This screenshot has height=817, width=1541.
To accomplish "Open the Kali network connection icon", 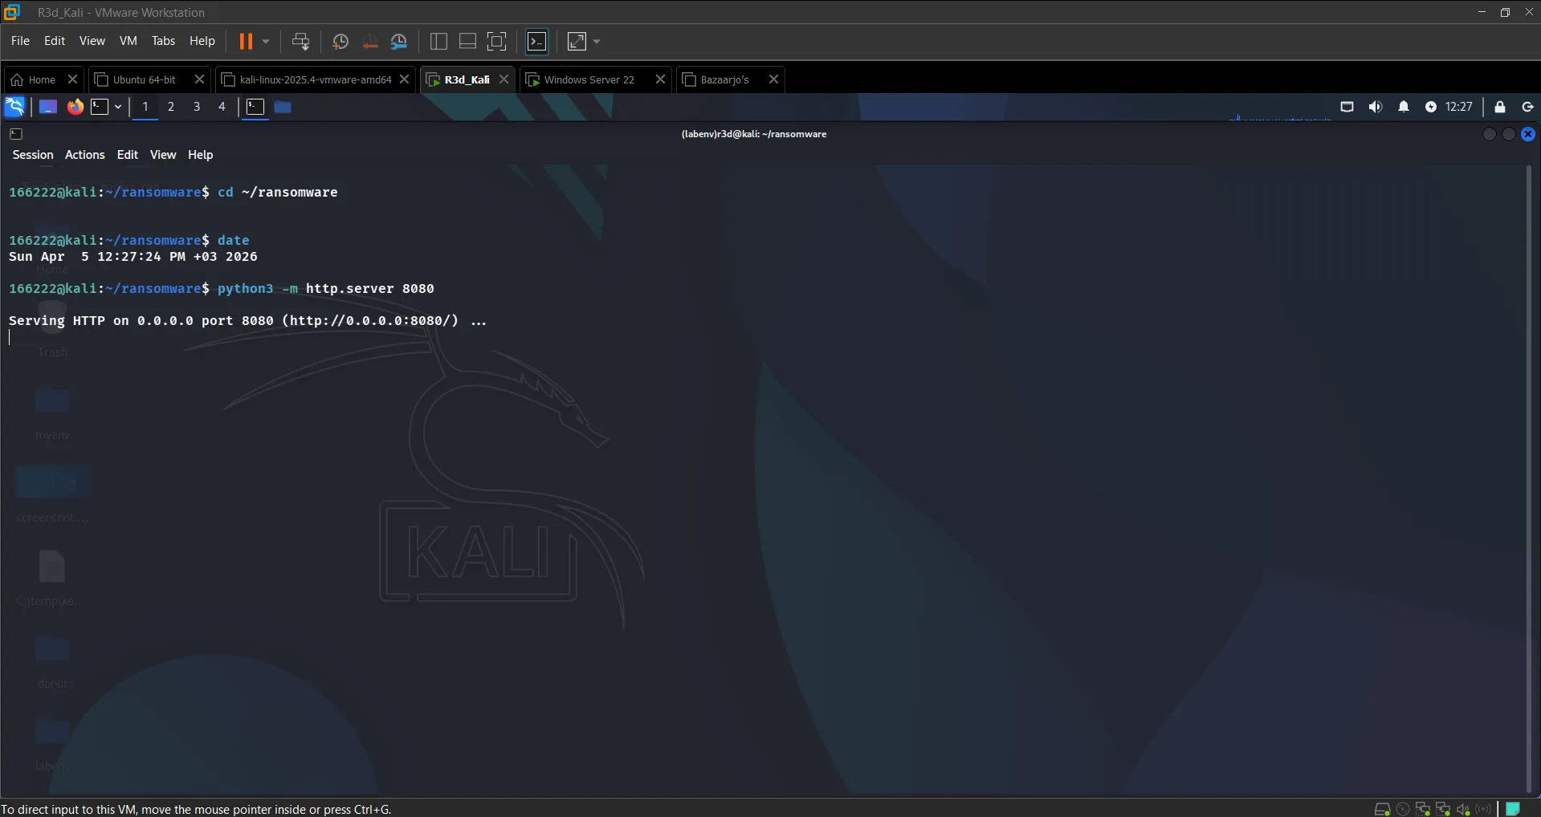I will pos(1347,107).
